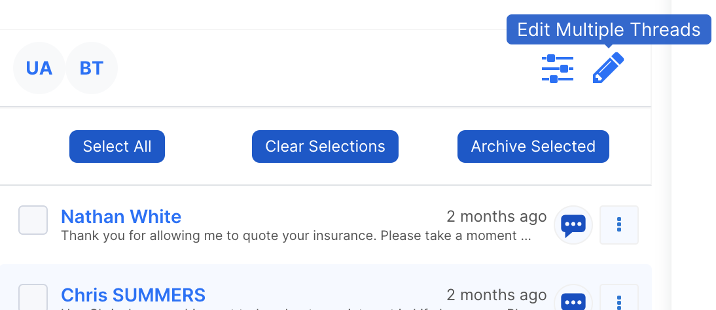Tick the checkbox beside Chris SUMMERS
Image resolution: width=716 pixels, height=310 pixels.
point(33,298)
